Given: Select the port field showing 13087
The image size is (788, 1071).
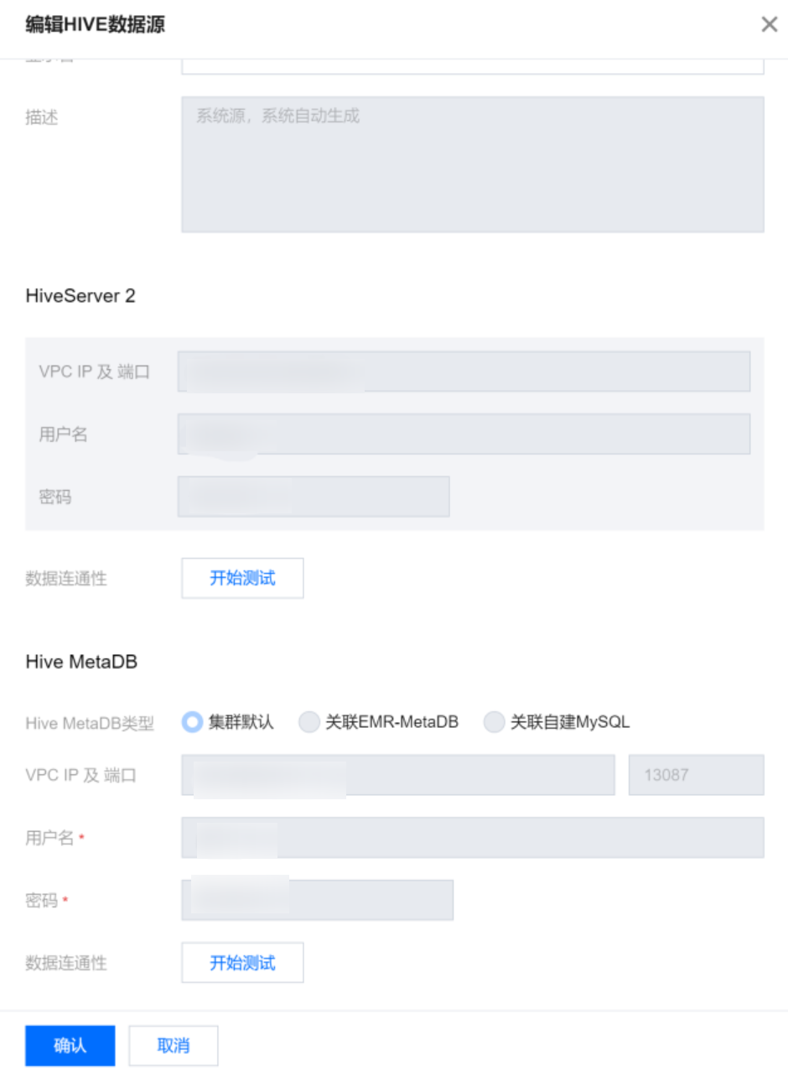Looking at the screenshot, I should [696, 775].
